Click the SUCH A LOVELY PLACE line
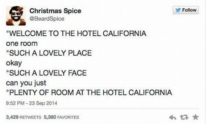The width and height of the screenshot is (206, 124). pos(49,53)
